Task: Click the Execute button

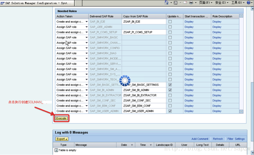Action: (x=61, y=118)
